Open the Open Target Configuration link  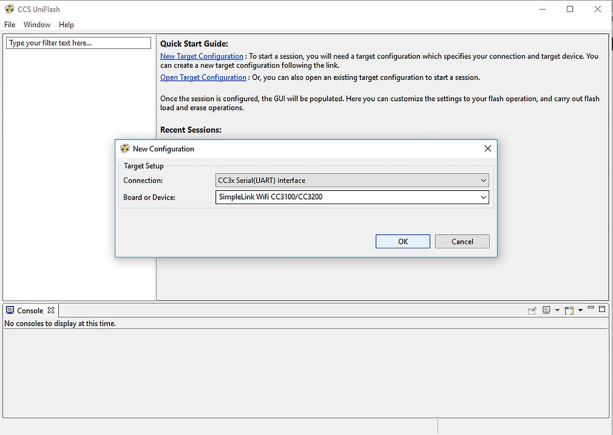203,77
